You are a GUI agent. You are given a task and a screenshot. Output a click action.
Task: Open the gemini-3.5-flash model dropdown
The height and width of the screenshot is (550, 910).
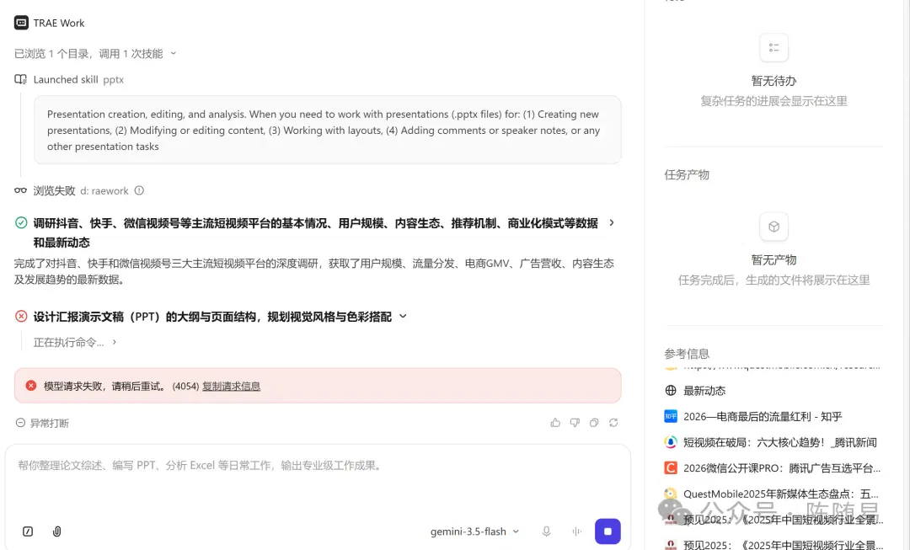[x=474, y=531]
